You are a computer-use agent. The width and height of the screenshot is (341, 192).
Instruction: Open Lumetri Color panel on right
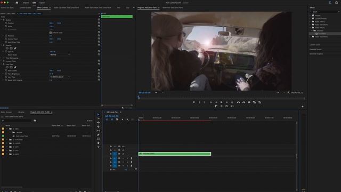[315, 45]
